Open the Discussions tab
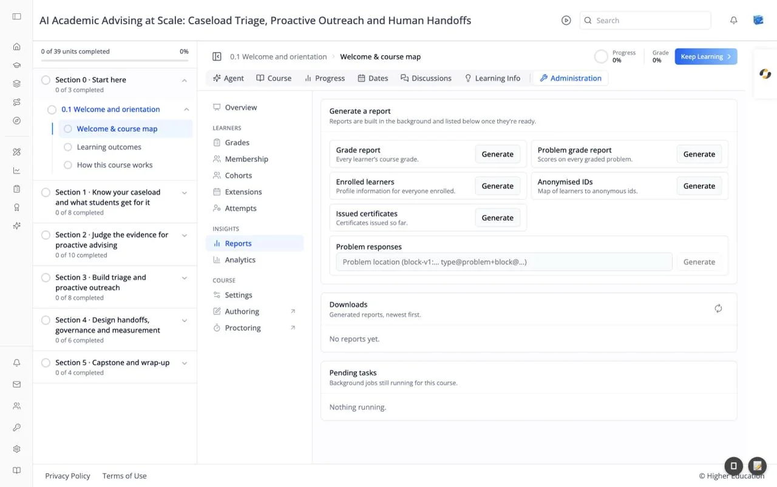 426,78
